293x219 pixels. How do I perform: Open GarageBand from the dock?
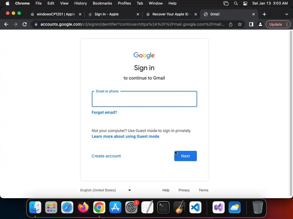179,207
